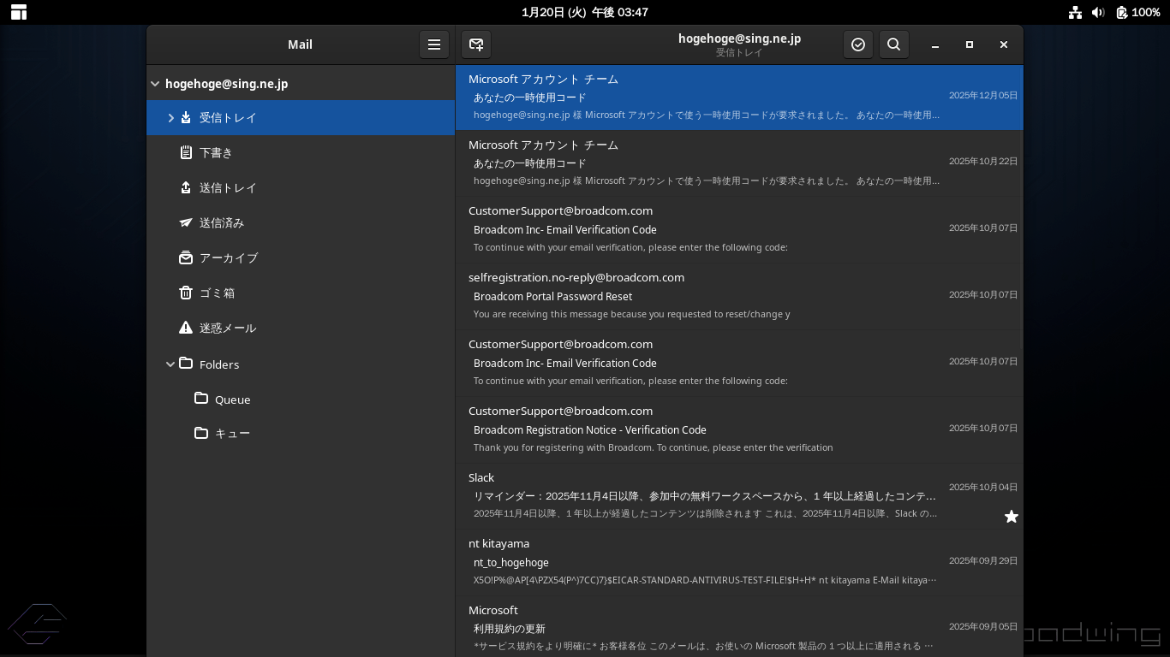Select the Folders label
The width and height of the screenshot is (1170, 657).
tap(219, 364)
